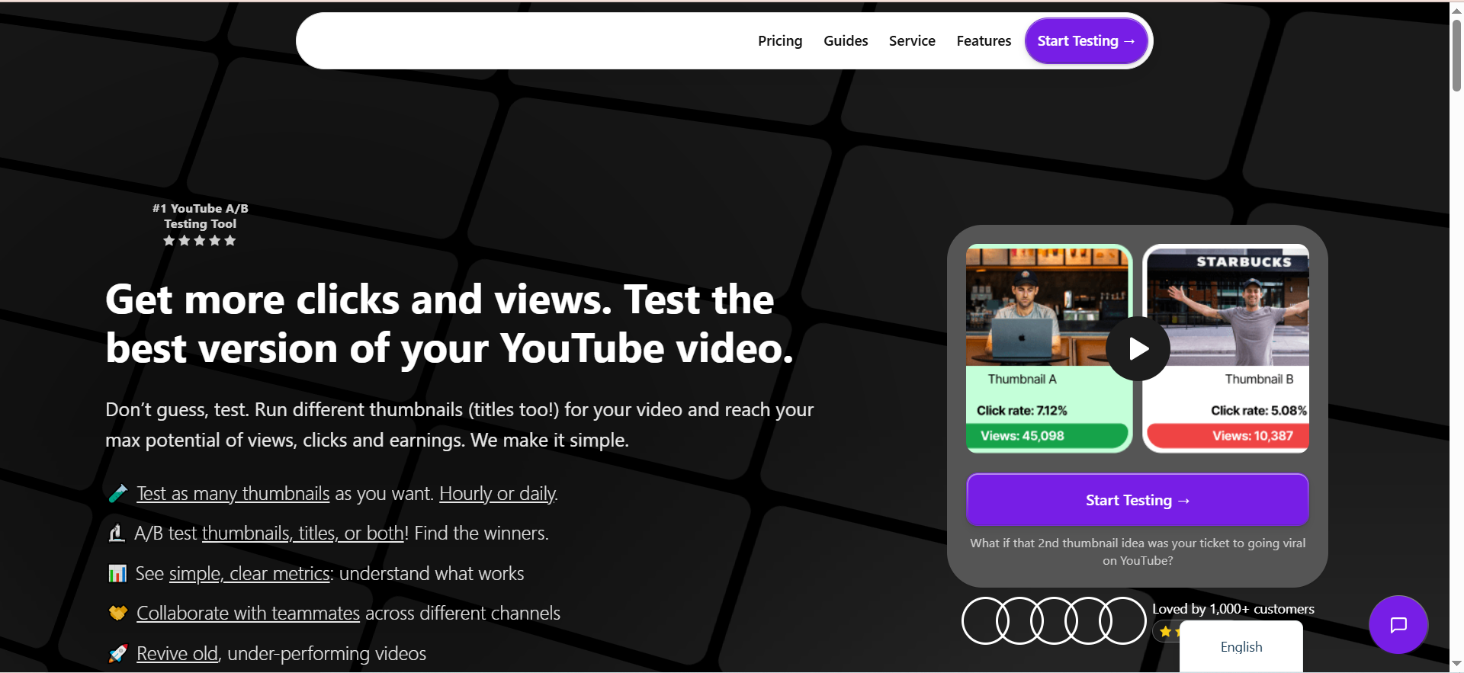Image resolution: width=1464 pixels, height=673 pixels.
Task: Open the Service menu item
Action: pos(912,41)
